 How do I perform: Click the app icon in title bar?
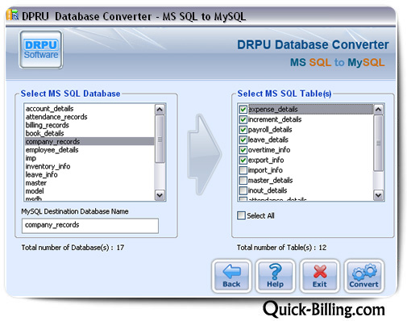(x=13, y=15)
